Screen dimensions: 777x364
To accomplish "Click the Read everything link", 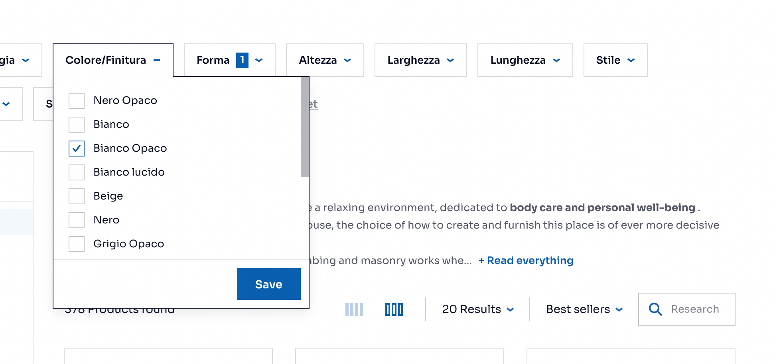I will pos(526,260).
